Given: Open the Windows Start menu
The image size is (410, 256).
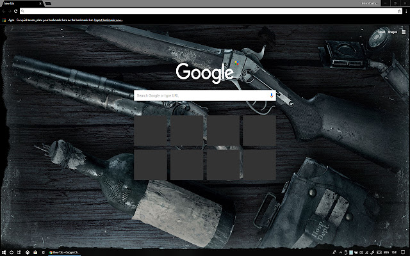Looking at the screenshot, I should pos(4,252).
